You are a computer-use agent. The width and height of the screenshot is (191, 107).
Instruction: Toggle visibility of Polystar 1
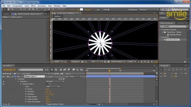(3, 81)
